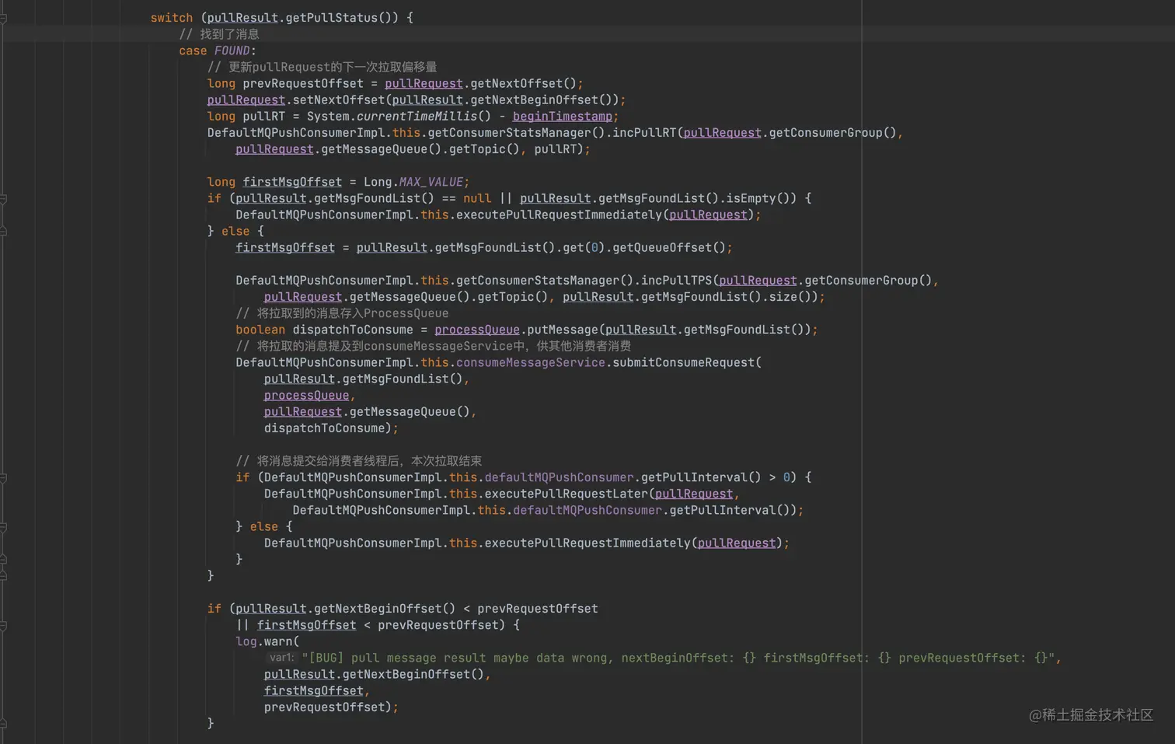
Task: Click the 'switch' keyword
Action: click(172, 18)
